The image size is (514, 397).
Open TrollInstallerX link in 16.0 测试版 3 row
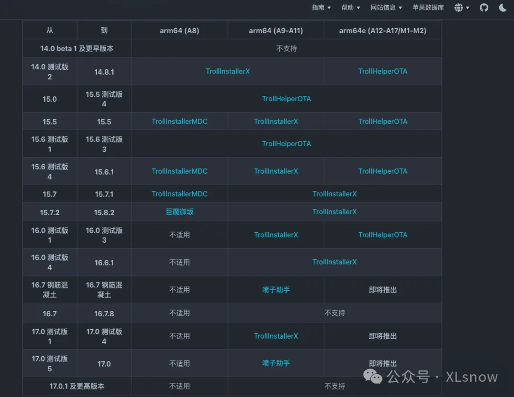(276, 235)
